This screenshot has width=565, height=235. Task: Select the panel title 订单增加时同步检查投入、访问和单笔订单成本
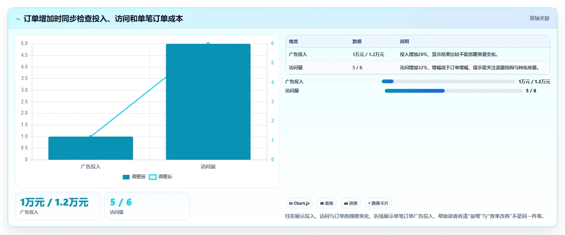103,19
